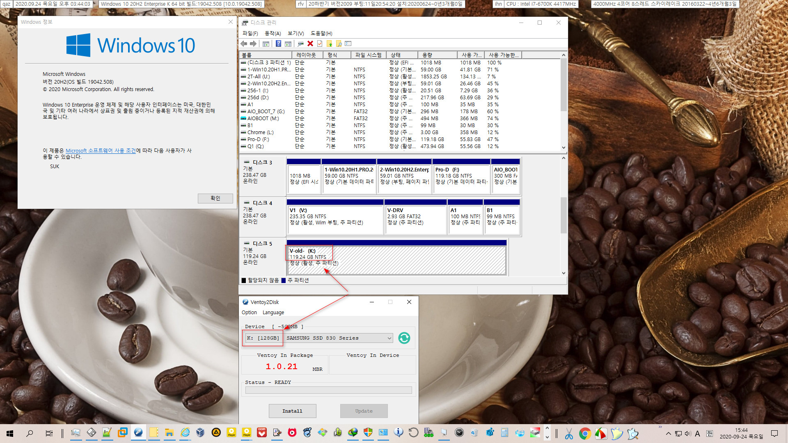Expand taskbar toolbar overflow double chevron

660,427
